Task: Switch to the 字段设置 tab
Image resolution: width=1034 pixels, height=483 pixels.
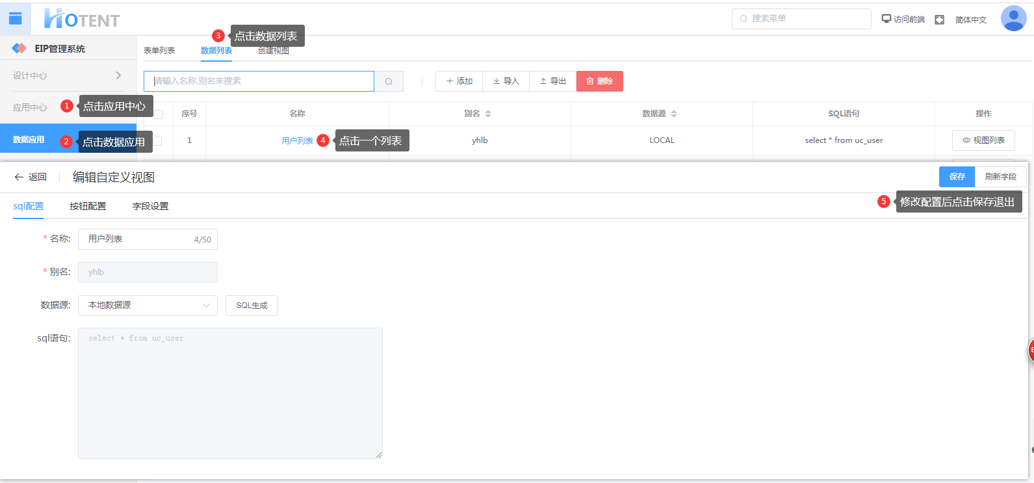Action: click(x=150, y=206)
